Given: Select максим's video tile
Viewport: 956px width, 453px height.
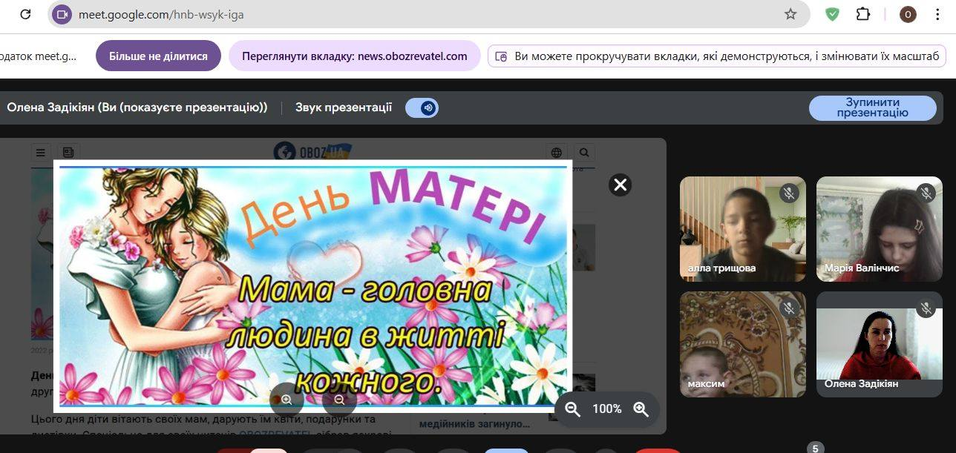Looking at the screenshot, I should pos(743,344).
